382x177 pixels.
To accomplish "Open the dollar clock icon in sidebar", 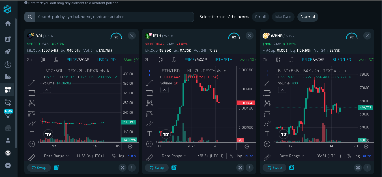I will (x=8, y=64).
